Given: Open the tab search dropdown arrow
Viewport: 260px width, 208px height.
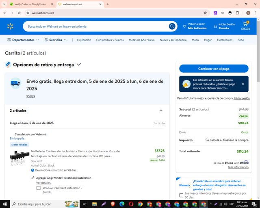Looking at the screenshot, I should click(x=4, y=4).
